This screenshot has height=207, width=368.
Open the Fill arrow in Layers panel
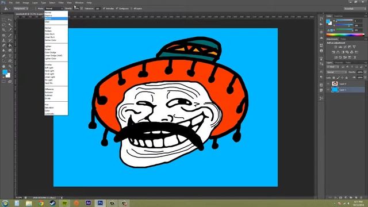tap(365, 78)
